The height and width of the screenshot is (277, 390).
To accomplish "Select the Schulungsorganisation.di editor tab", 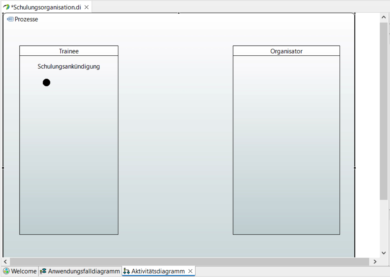I will click(x=46, y=7).
